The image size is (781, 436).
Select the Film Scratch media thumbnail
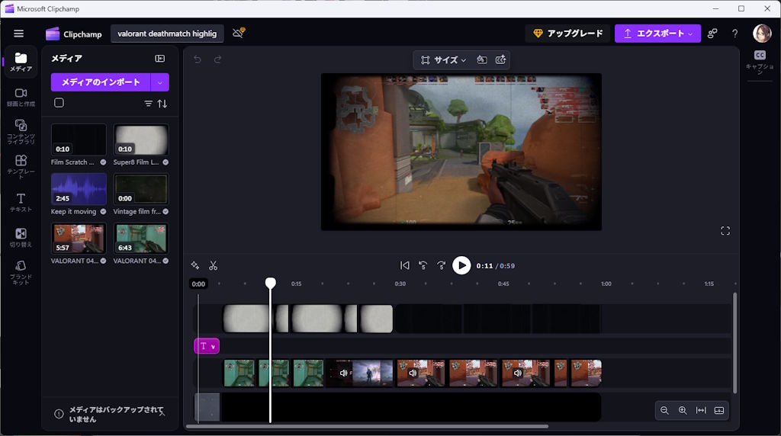tap(79, 139)
